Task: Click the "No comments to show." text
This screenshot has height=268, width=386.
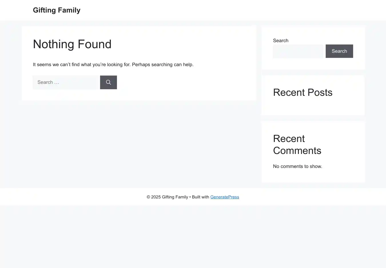Action: [x=297, y=166]
